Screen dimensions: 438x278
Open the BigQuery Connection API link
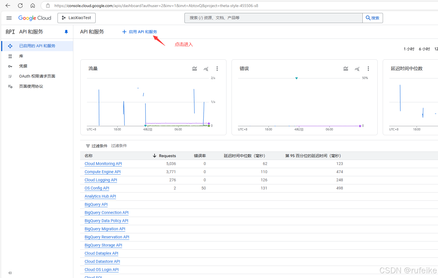click(107, 213)
